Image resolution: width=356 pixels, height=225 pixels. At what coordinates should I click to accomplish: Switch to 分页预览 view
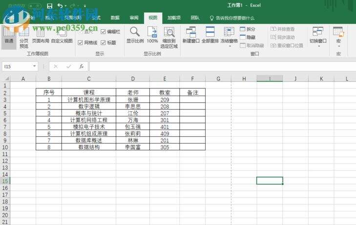(x=24, y=38)
